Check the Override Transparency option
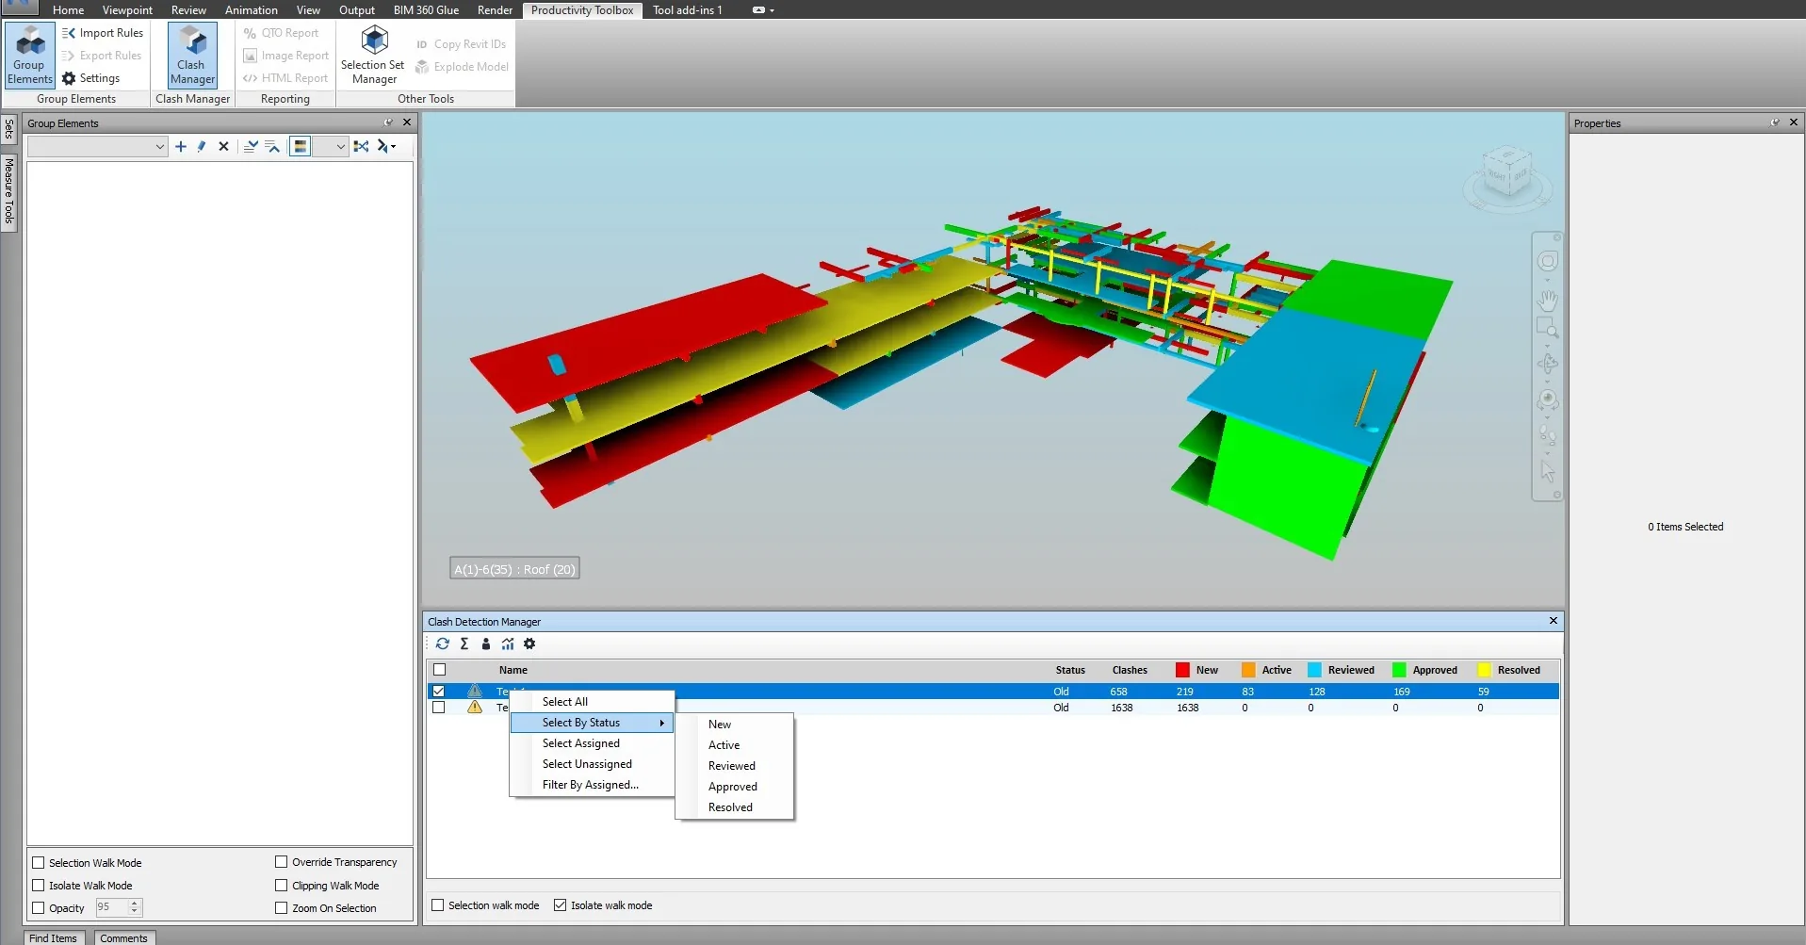 pyautogui.click(x=281, y=861)
